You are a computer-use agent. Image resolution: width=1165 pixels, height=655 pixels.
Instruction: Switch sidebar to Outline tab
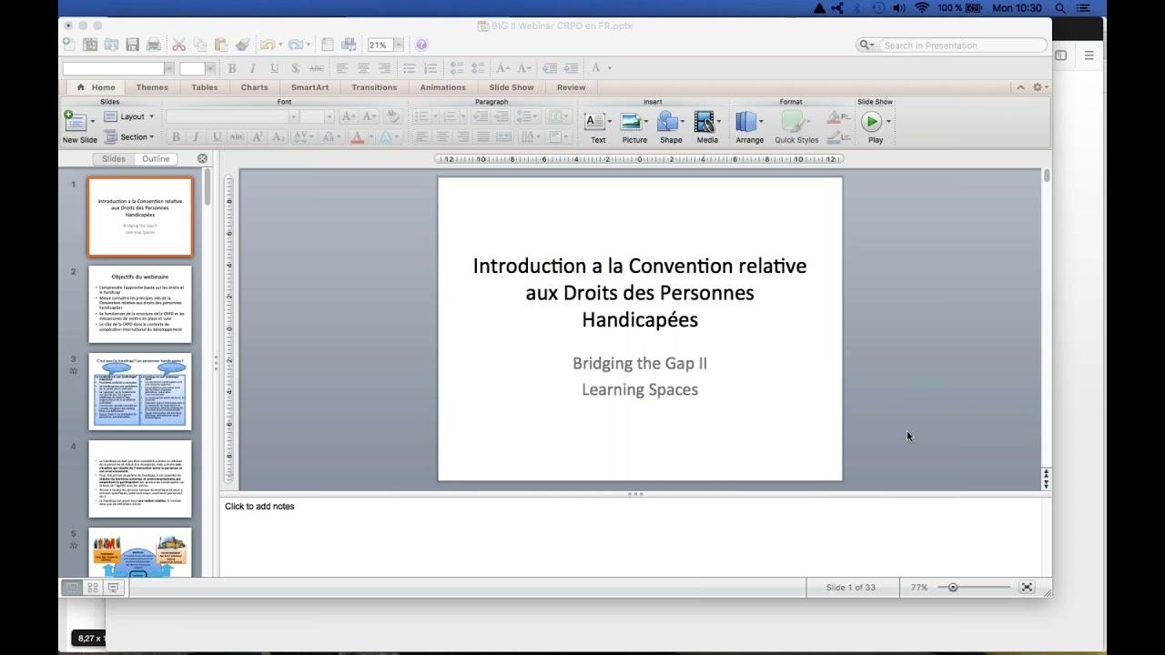156,158
